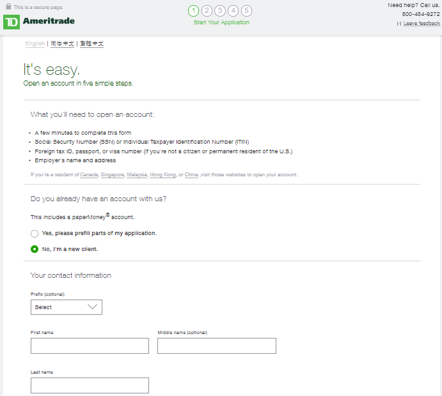This screenshot has width=442, height=396.
Task: Open the Singapore website link
Action: [113, 175]
